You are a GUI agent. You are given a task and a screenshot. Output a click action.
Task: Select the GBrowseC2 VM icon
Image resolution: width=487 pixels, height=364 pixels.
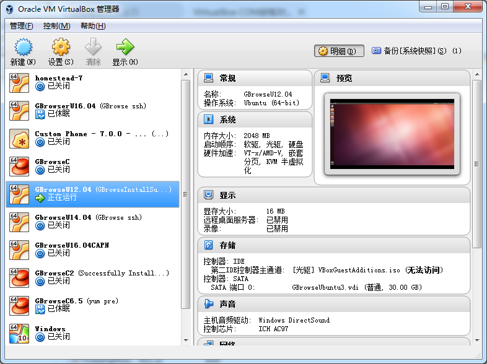click(x=19, y=278)
